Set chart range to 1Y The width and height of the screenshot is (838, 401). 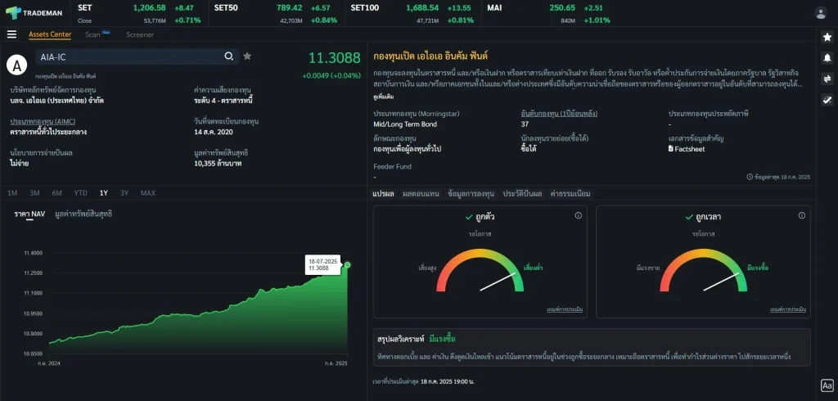pyautogui.click(x=104, y=193)
